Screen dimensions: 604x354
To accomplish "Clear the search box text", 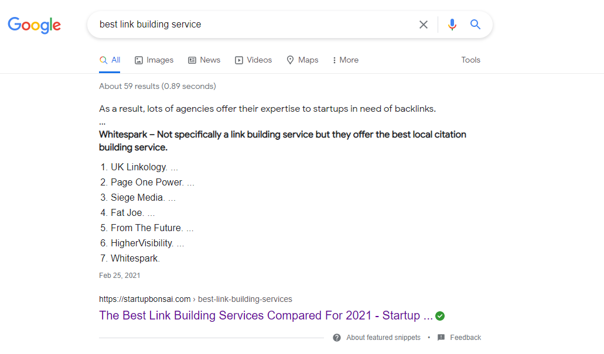I will point(424,25).
